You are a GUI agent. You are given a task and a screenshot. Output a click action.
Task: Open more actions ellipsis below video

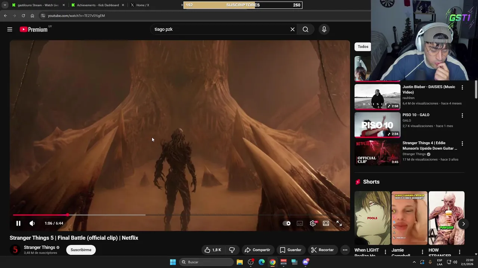(345, 250)
